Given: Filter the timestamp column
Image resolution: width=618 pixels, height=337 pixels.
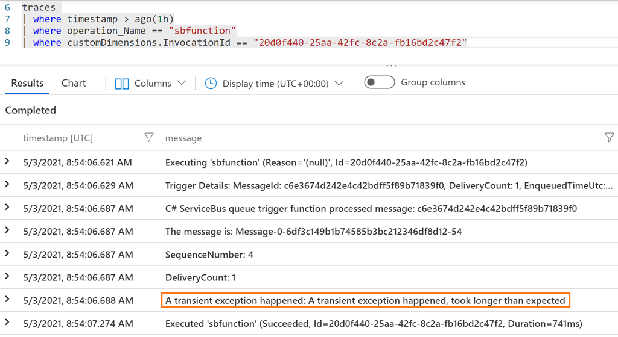Looking at the screenshot, I should pyautogui.click(x=148, y=137).
